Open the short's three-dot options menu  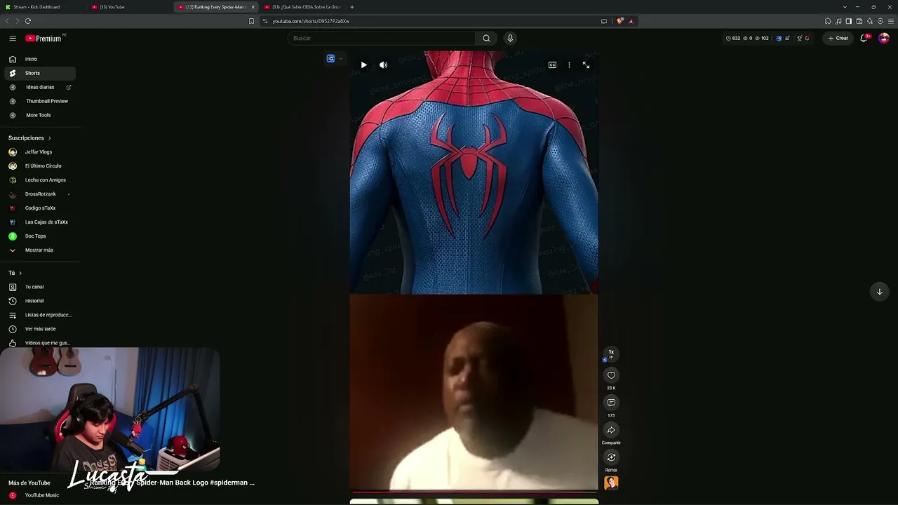pyautogui.click(x=569, y=65)
